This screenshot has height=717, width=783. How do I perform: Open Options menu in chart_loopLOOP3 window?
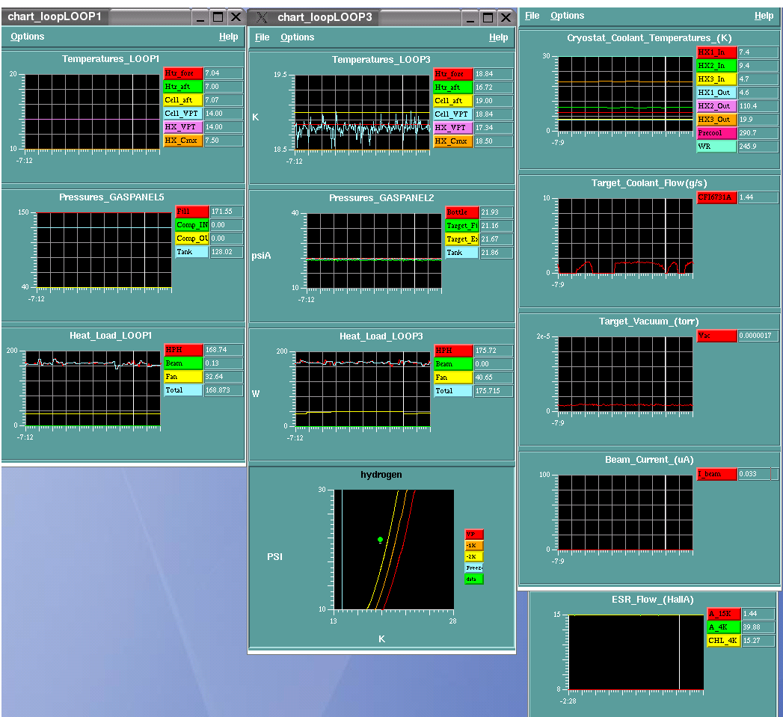[297, 37]
